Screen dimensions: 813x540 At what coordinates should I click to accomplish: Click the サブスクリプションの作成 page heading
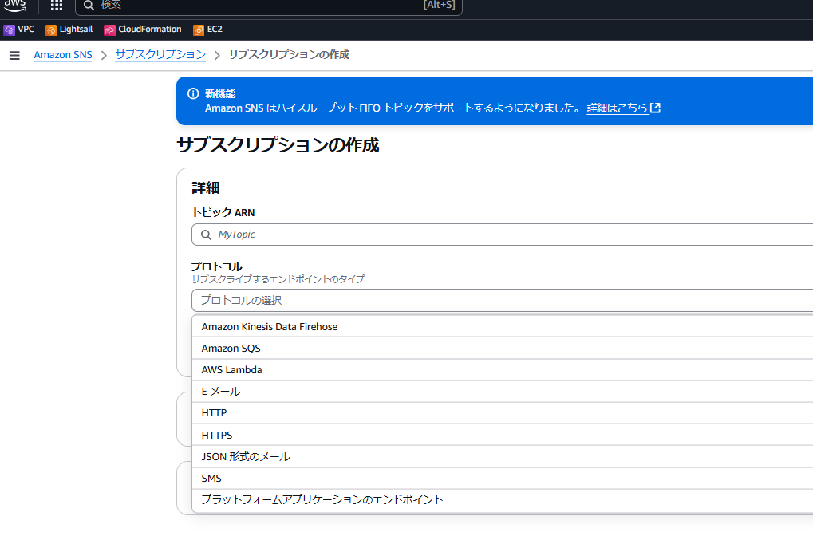click(x=278, y=145)
